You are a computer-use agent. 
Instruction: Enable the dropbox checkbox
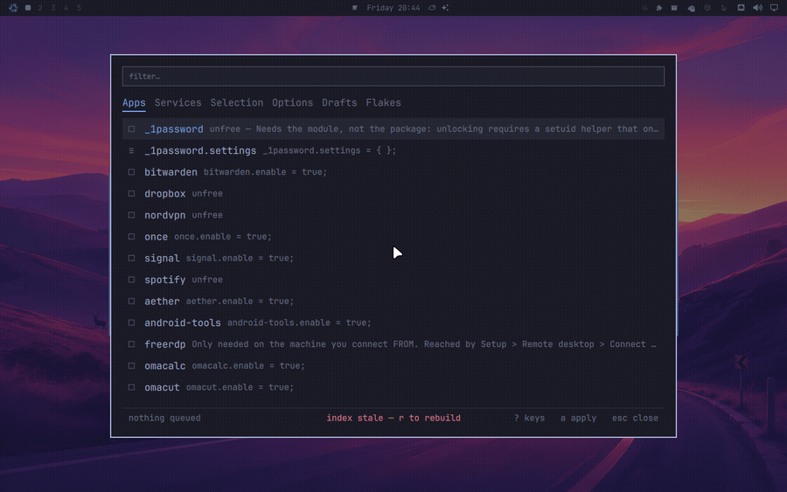pyautogui.click(x=131, y=194)
